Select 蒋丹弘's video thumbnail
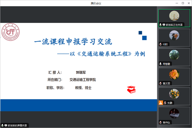 tap(174, 113)
